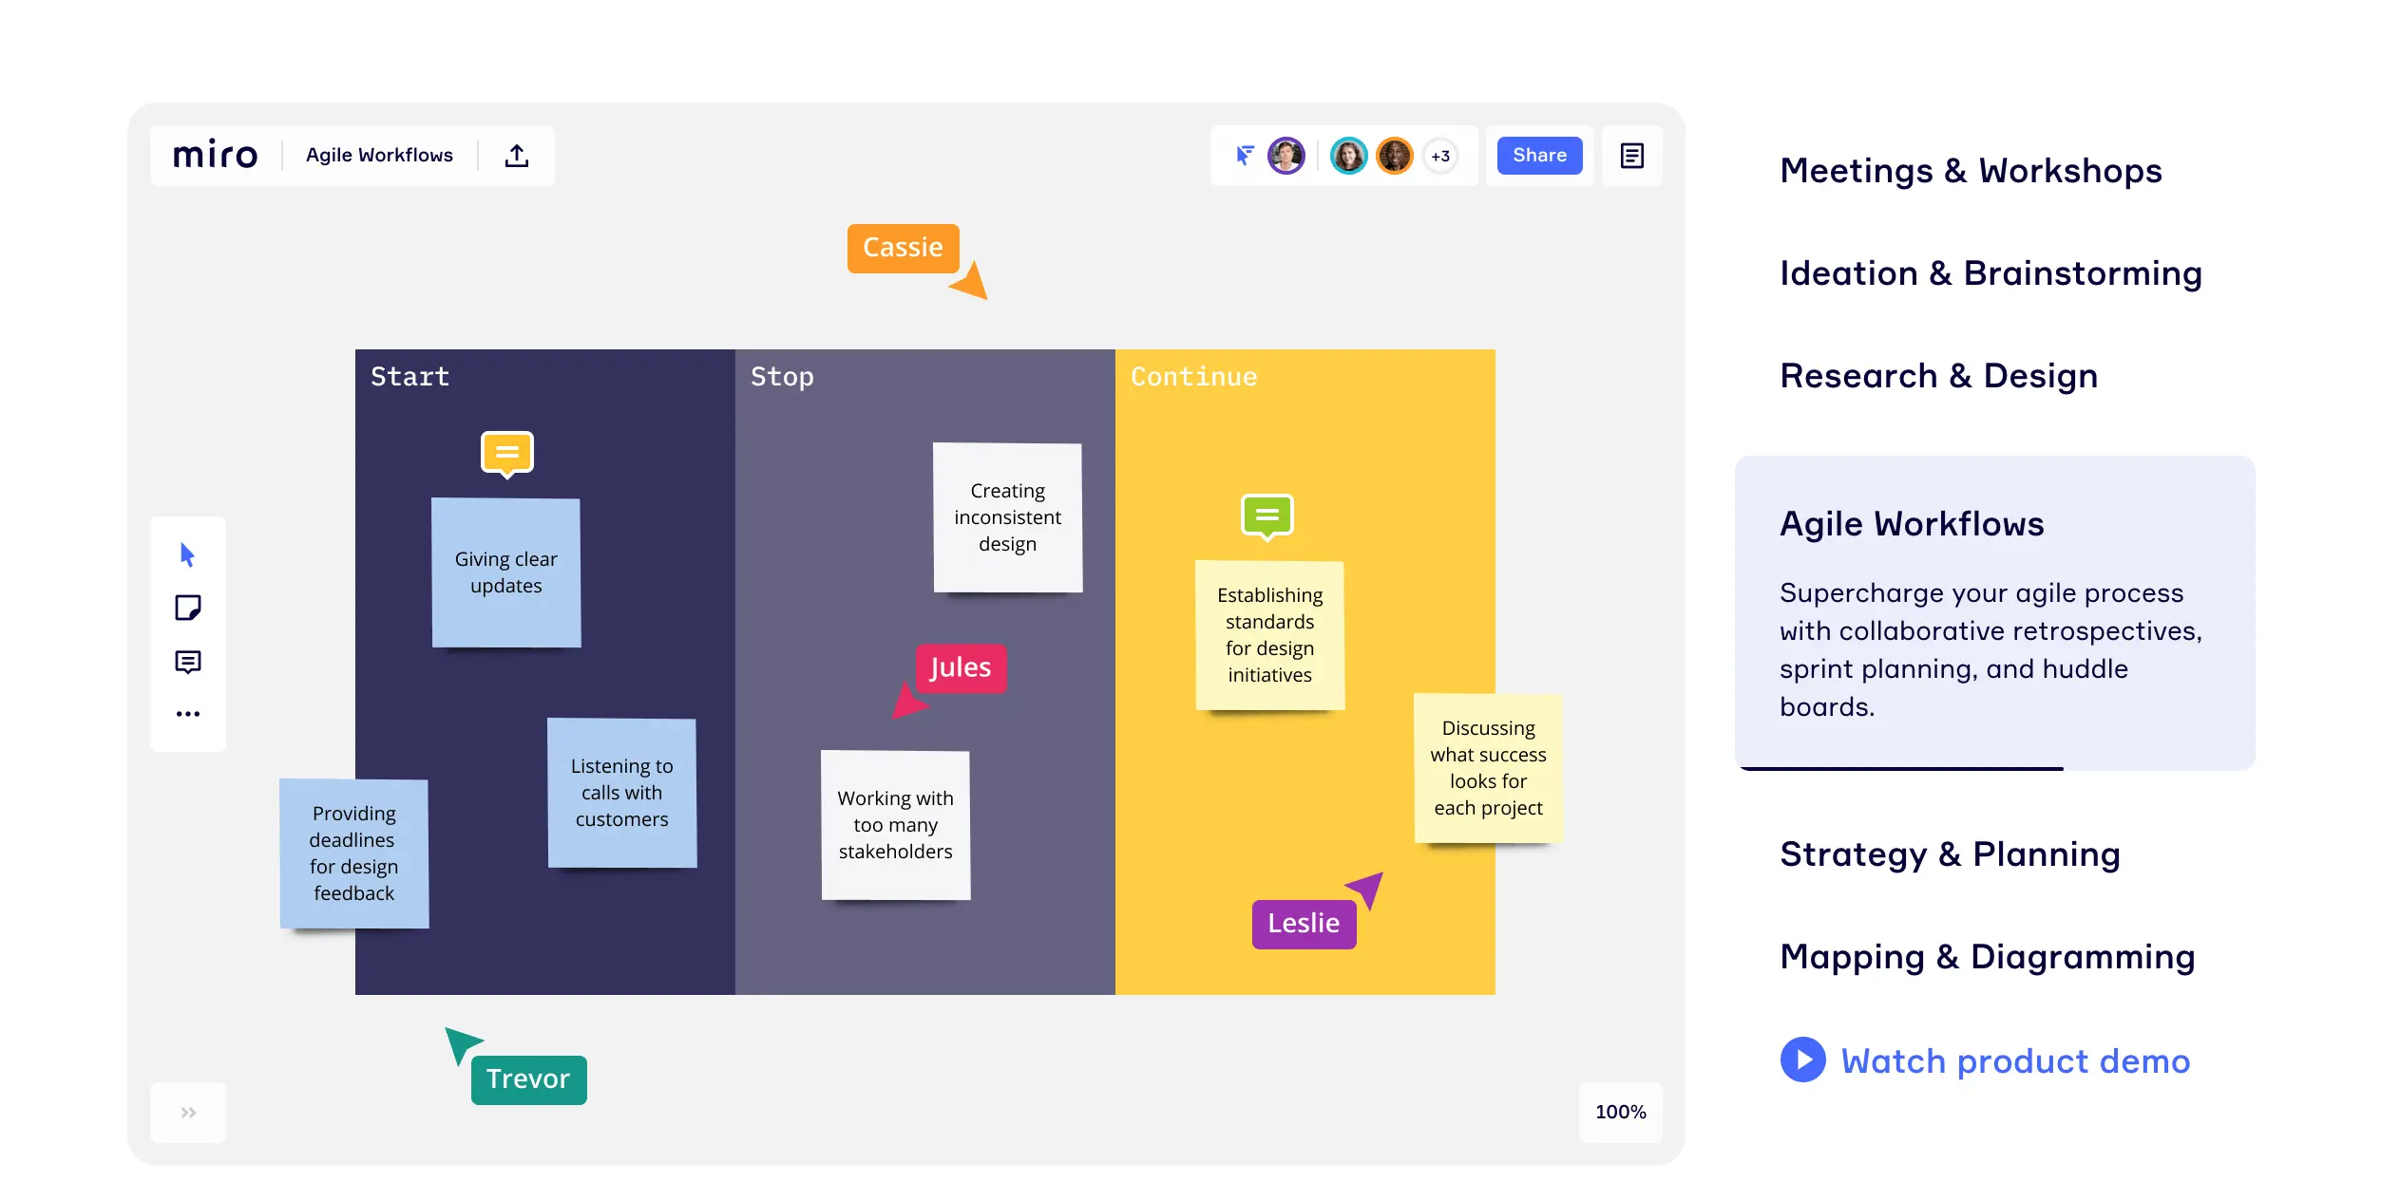Show the +3 additional collaborators

pyautogui.click(x=1440, y=156)
